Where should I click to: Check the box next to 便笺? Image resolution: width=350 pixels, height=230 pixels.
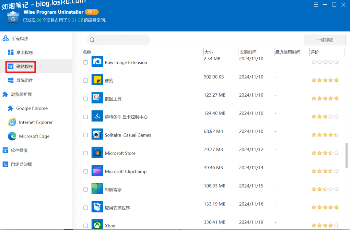pos(86,80)
